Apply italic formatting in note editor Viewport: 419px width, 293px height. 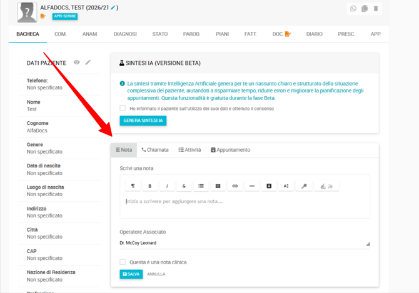click(167, 186)
